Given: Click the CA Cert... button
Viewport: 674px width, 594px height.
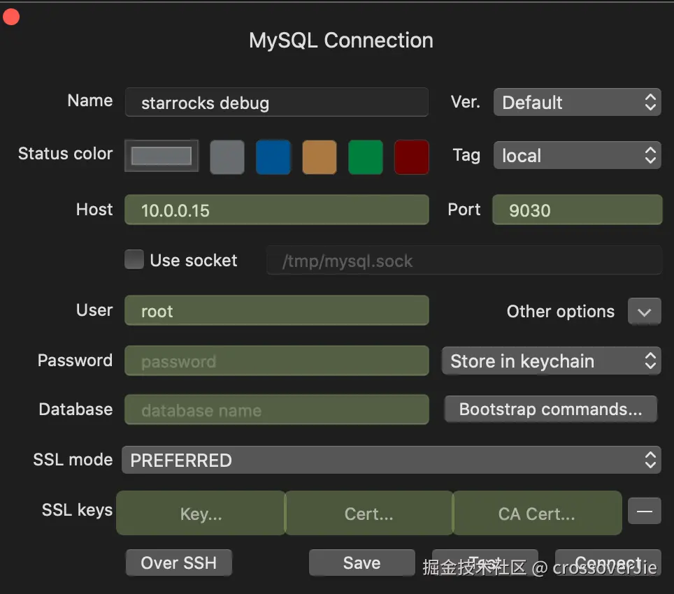Looking at the screenshot, I should tap(536, 514).
